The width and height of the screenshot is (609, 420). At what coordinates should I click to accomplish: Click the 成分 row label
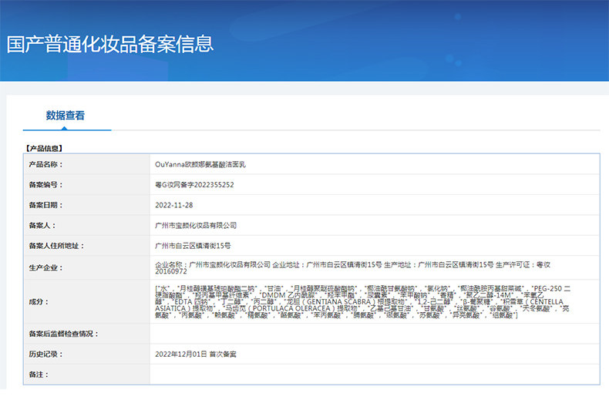pos(39,302)
